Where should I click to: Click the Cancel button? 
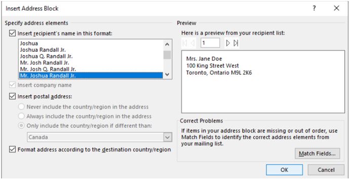326,170
